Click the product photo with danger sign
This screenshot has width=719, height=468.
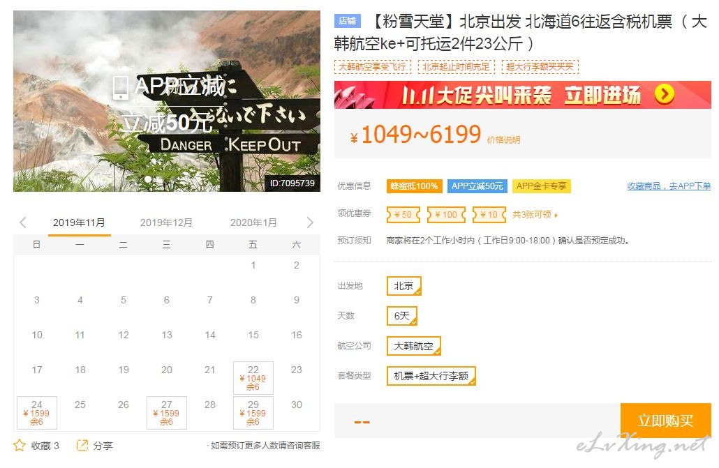tap(166, 101)
